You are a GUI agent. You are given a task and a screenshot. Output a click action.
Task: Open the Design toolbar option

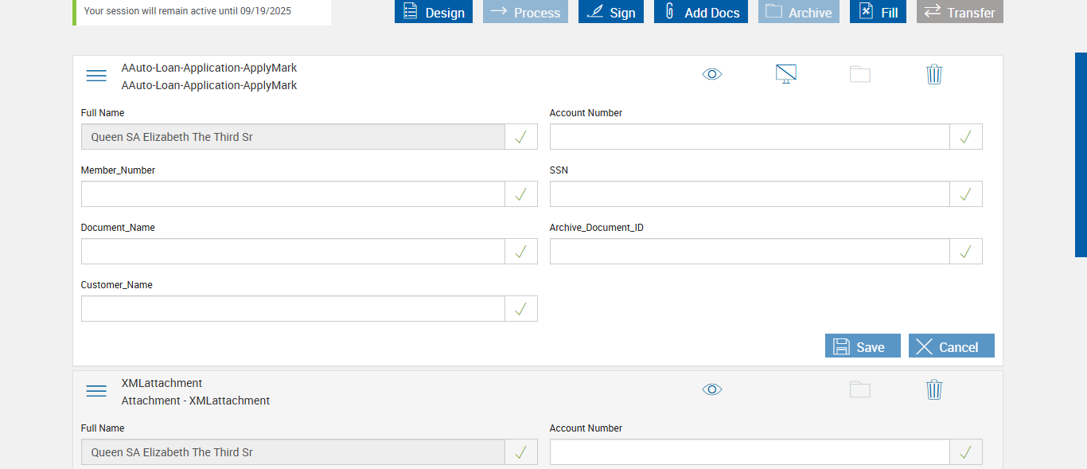[x=434, y=12]
